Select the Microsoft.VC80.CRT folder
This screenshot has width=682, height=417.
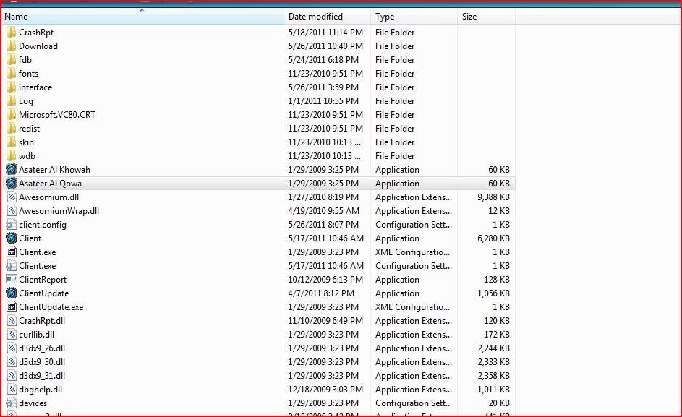coord(56,115)
